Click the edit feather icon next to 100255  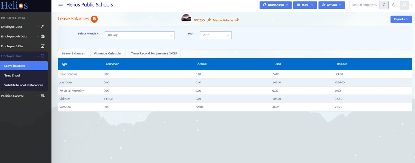[209, 20]
